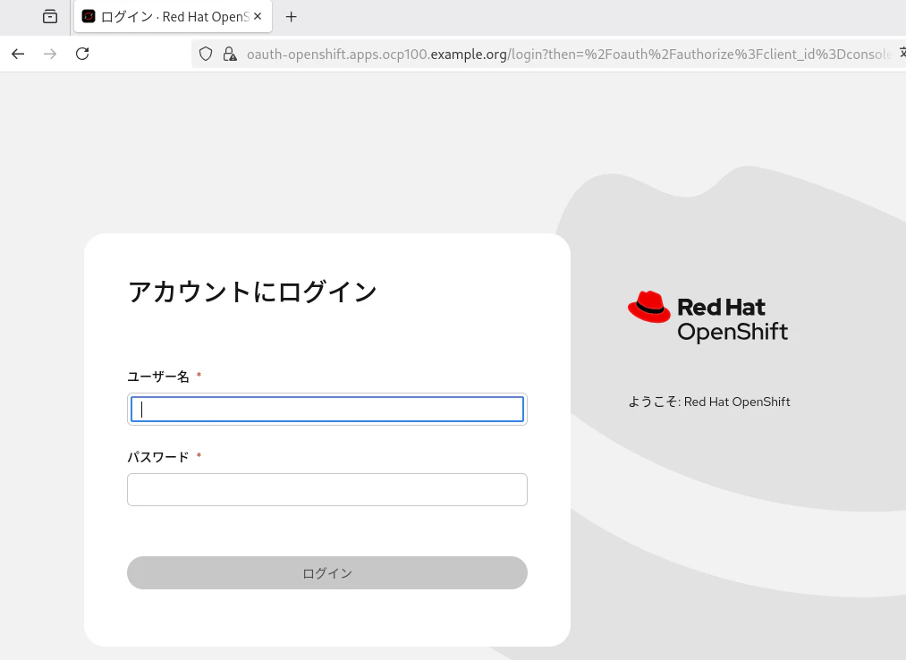Viewport: 906px width, 660px height.
Task: Click the Red Hat OpenShift logo
Action: pos(707,317)
